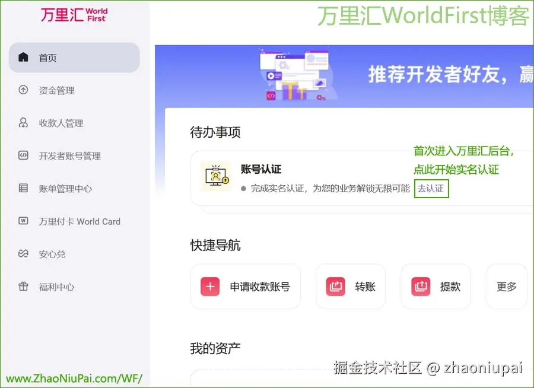Click the referral promotion banner image
534x388 pixels.
click(344, 74)
